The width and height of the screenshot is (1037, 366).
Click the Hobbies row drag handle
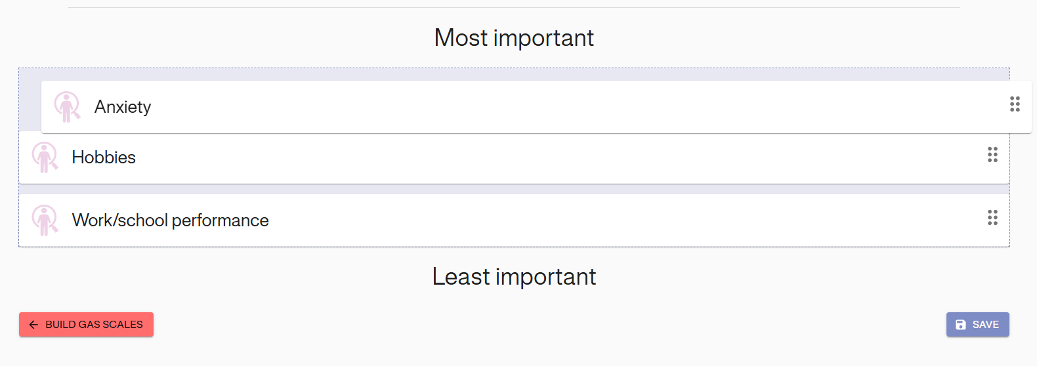pos(992,155)
